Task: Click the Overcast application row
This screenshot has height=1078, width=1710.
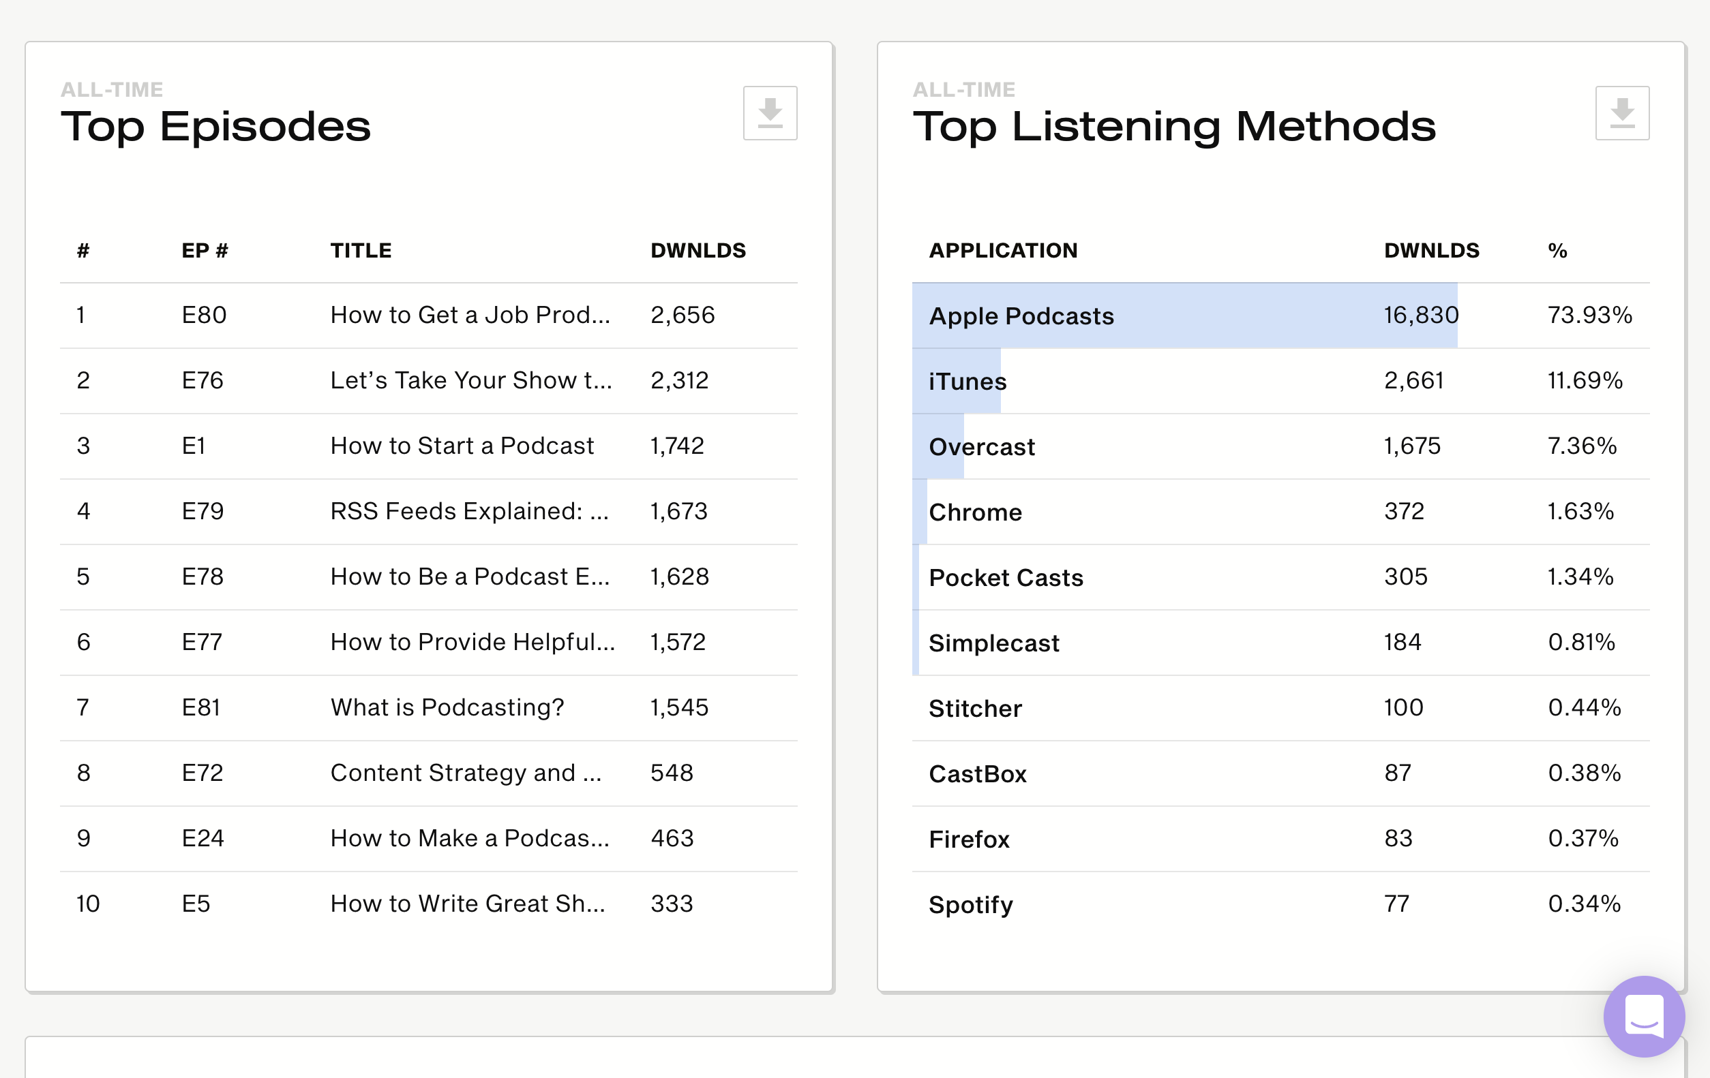Action: pos(981,447)
